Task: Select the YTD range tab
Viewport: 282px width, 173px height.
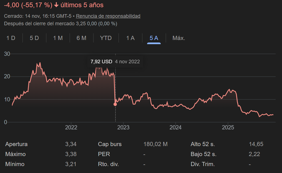Action: (x=106, y=38)
